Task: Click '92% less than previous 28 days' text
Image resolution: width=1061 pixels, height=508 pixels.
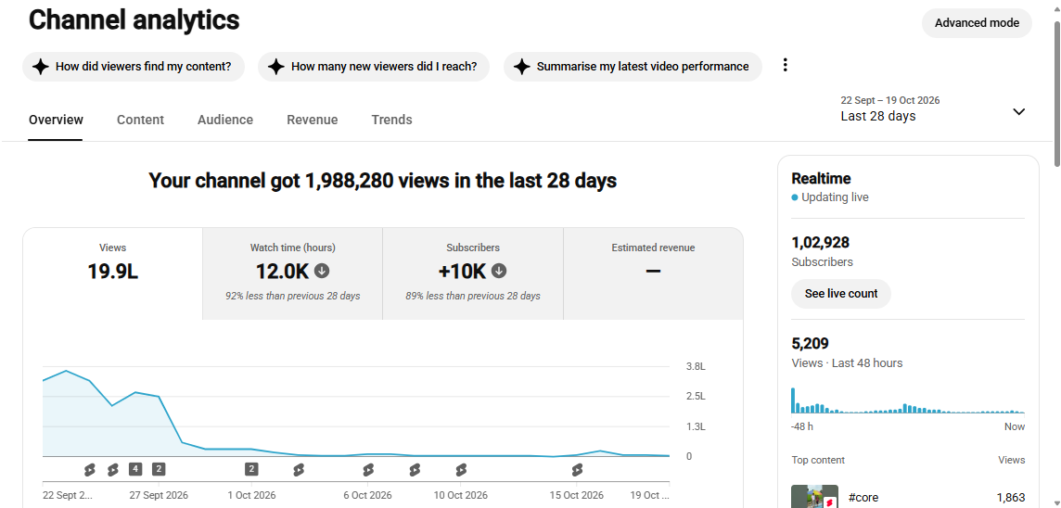Action: (x=292, y=296)
